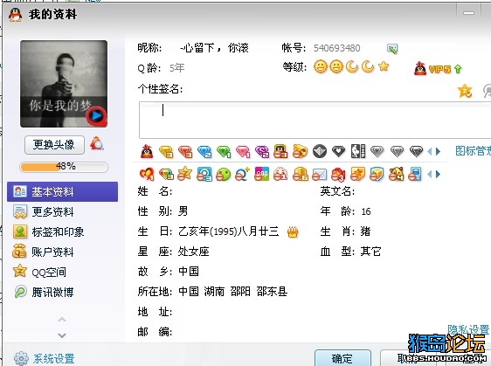Screen dimensions: 491x366
Task: Click the red diamond badge
Action: coord(185,151)
